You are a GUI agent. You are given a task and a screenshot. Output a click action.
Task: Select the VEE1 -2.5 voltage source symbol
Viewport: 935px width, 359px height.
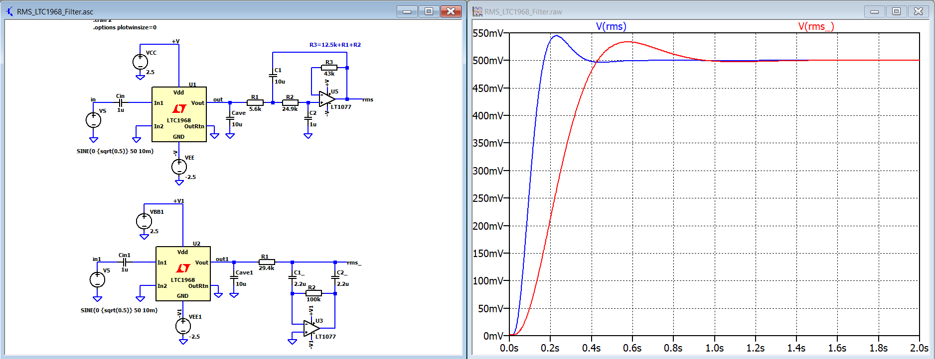[x=183, y=326]
